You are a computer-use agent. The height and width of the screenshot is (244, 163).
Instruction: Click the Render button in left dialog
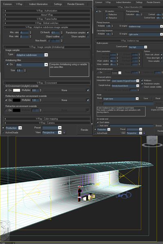coord(84,130)
